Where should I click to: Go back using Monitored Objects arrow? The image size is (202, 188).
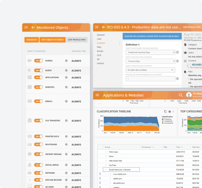33,27
